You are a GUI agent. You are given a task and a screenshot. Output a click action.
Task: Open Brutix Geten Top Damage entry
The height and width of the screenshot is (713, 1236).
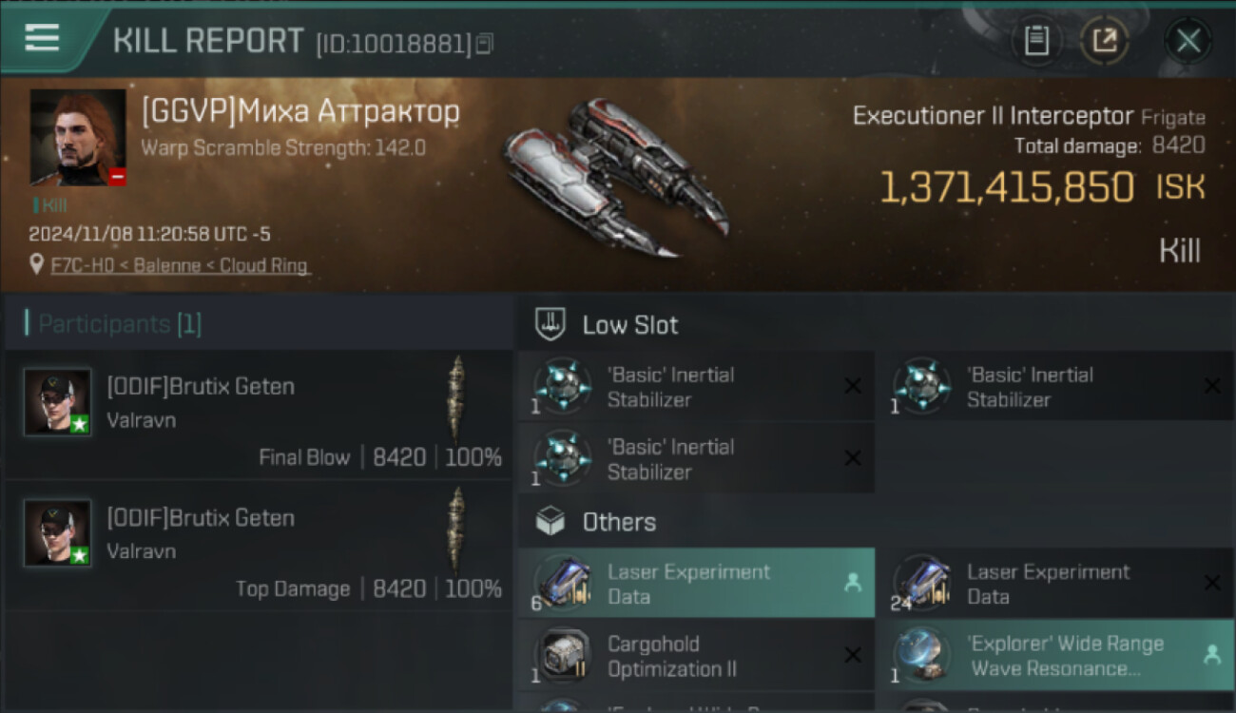tap(259, 546)
